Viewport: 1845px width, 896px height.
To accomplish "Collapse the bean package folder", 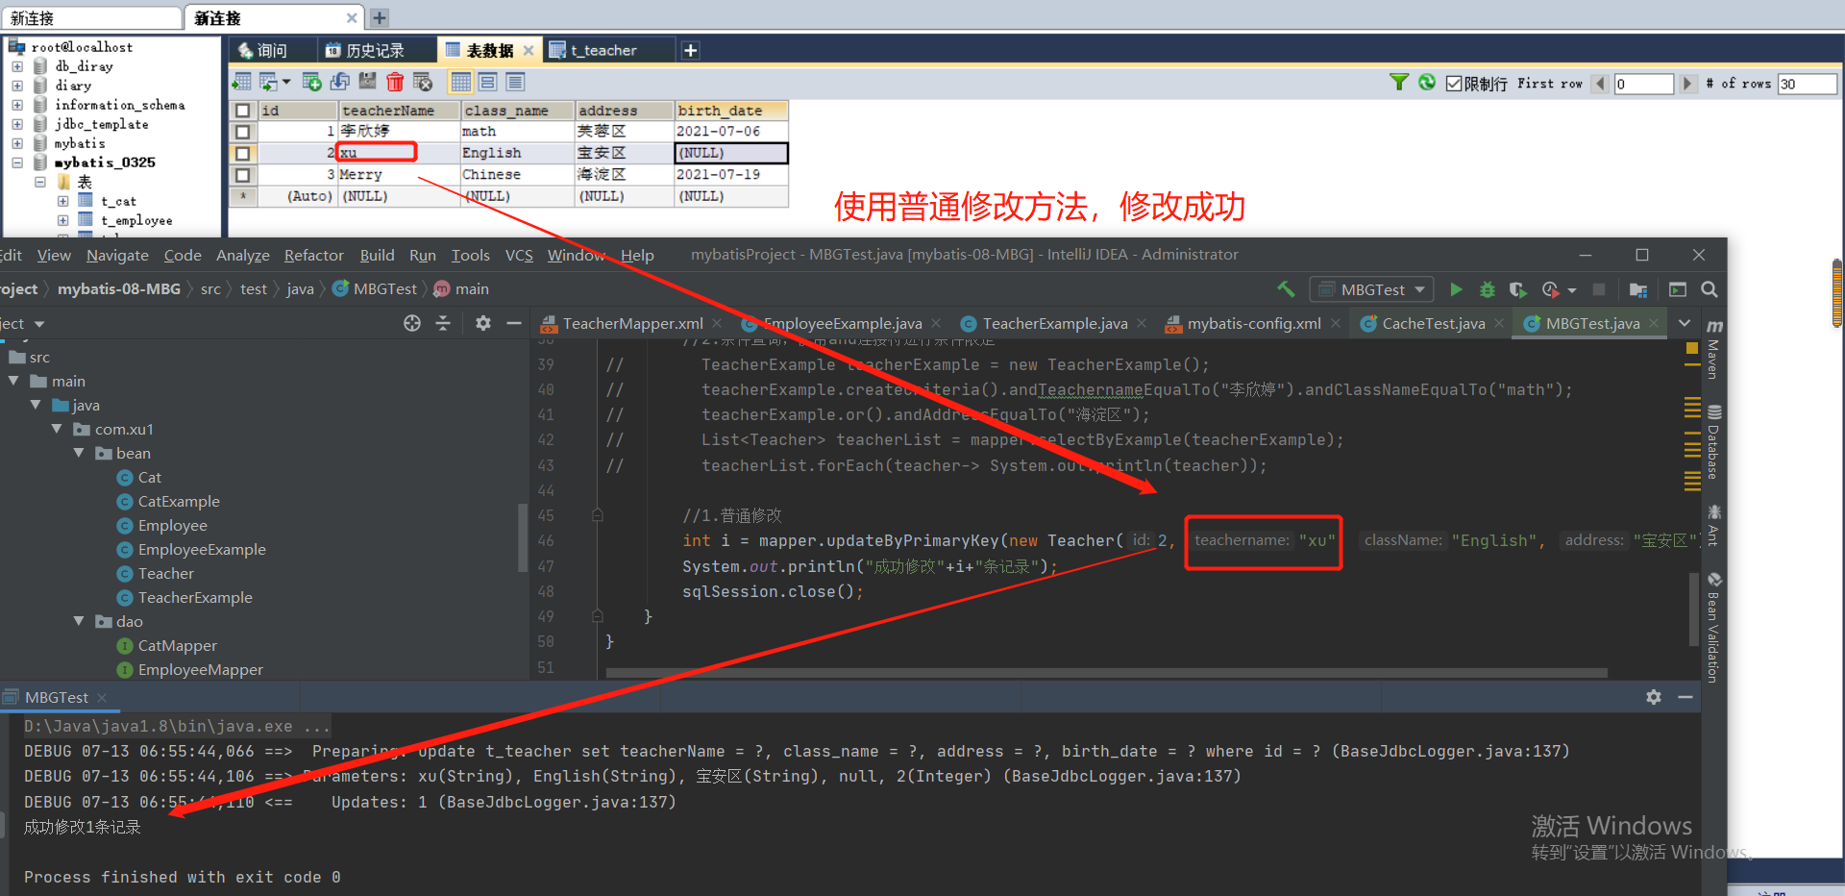I will pyautogui.click(x=79, y=453).
